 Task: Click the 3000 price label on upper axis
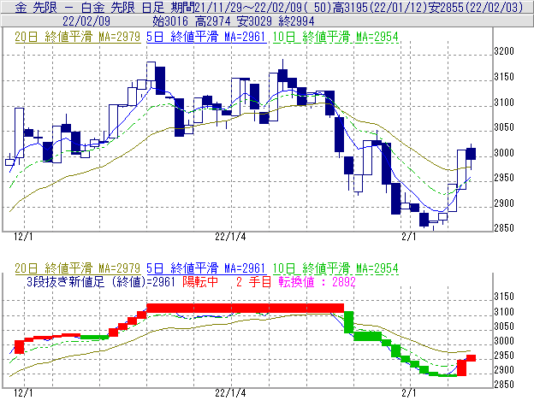pos(504,153)
